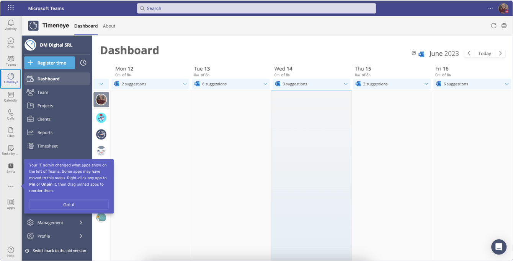
Task: Switch back to the old version
Action: point(56,251)
